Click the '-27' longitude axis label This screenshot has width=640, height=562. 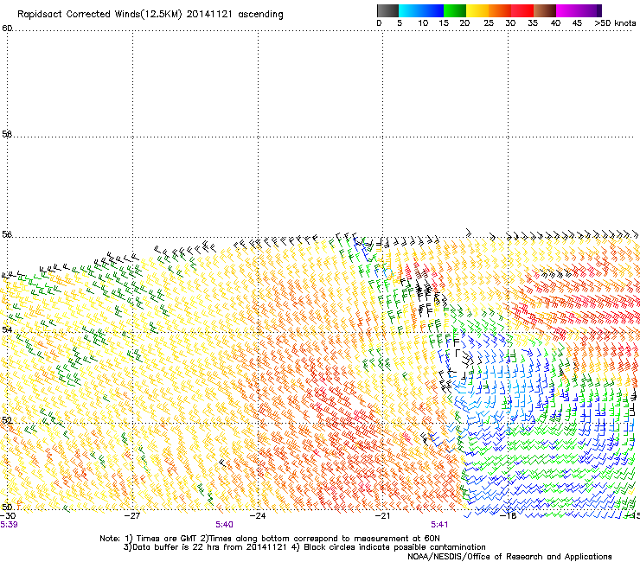click(x=132, y=515)
